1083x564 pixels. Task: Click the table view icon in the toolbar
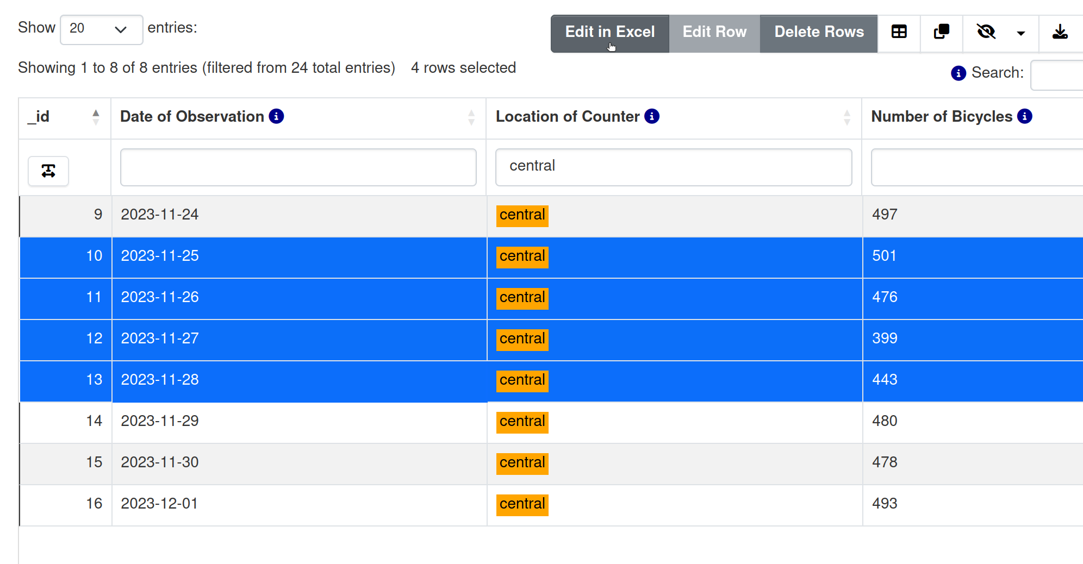point(898,33)
